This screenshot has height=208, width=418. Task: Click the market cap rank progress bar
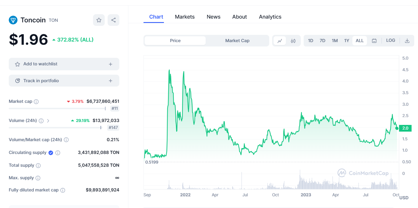click(x=57, y=109)
